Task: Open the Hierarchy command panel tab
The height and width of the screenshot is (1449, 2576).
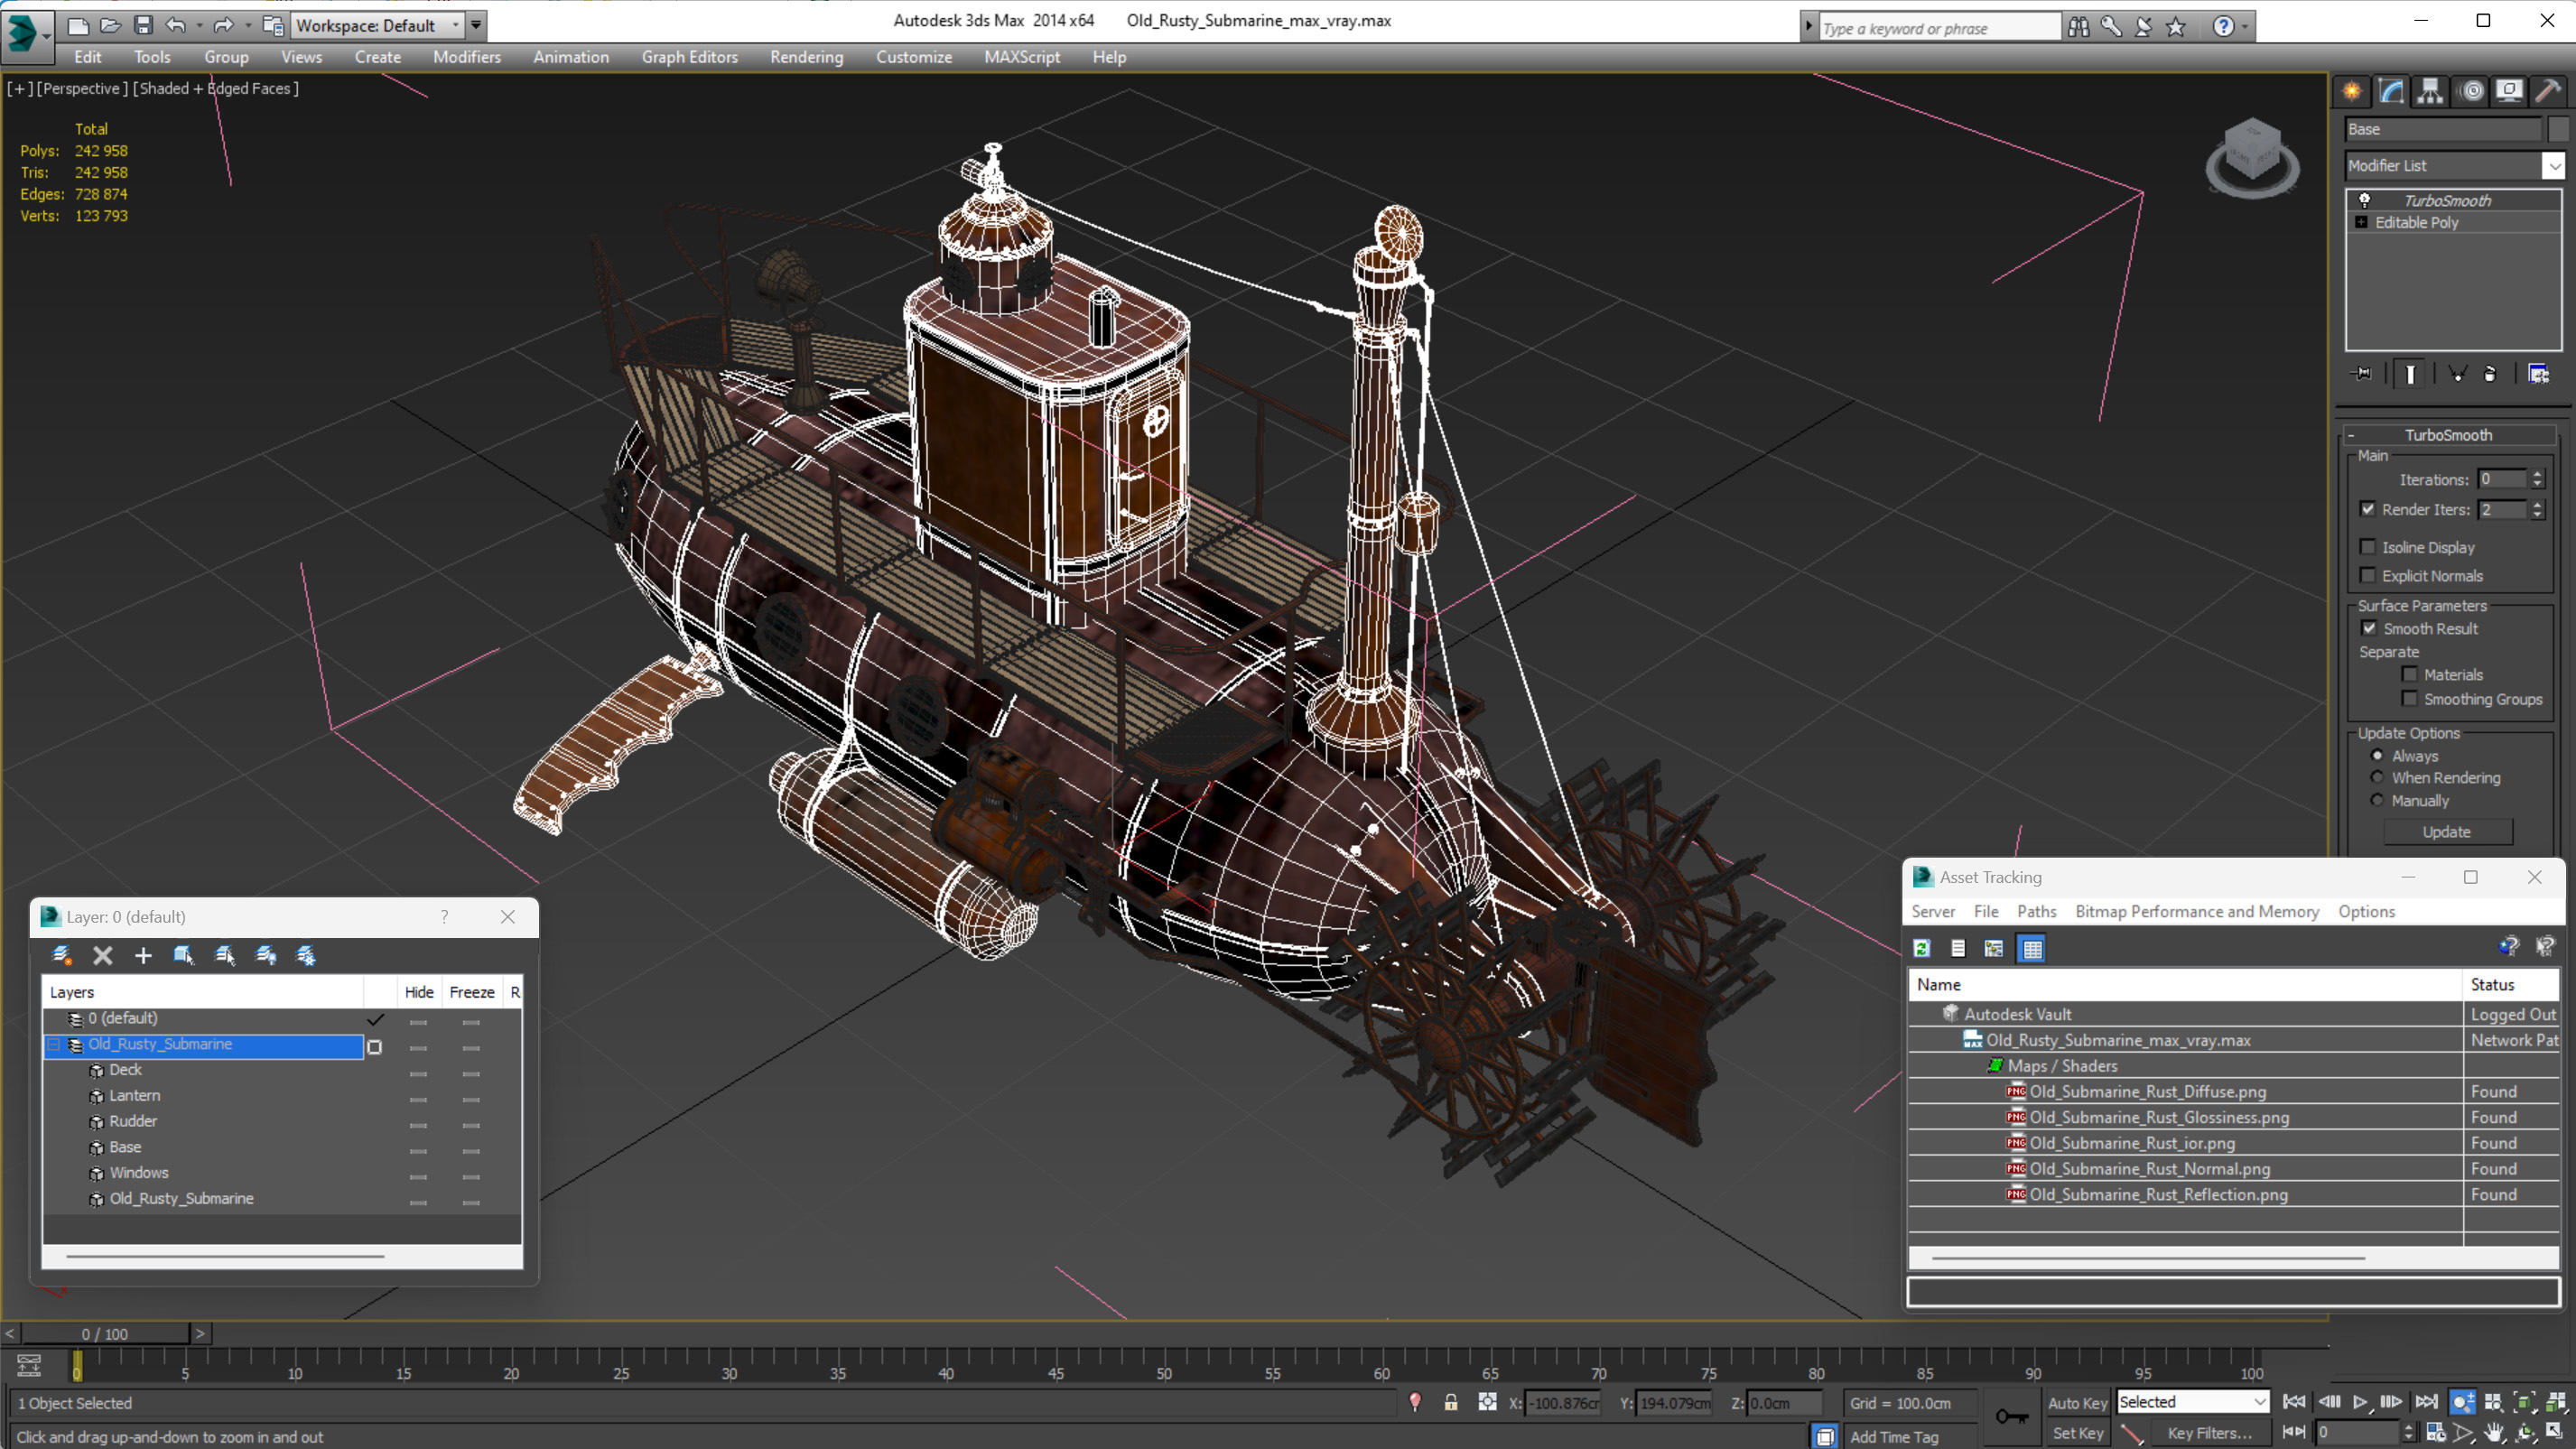Action: tap(2430, 91)
